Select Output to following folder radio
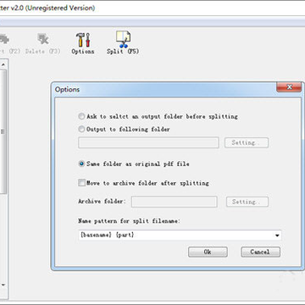The image size is (305, 305). pos(81,129)
